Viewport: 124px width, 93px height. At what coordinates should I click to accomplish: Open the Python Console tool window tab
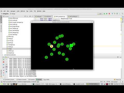click(21, 80)
